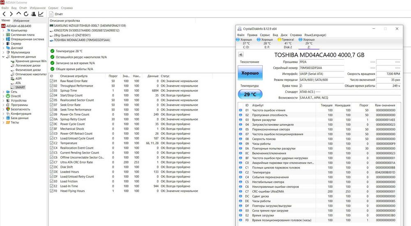Click the previous disk arrow in CrystalDiskInfo
The width and height of the screenshot is (411, 226).
coord(240,55)
